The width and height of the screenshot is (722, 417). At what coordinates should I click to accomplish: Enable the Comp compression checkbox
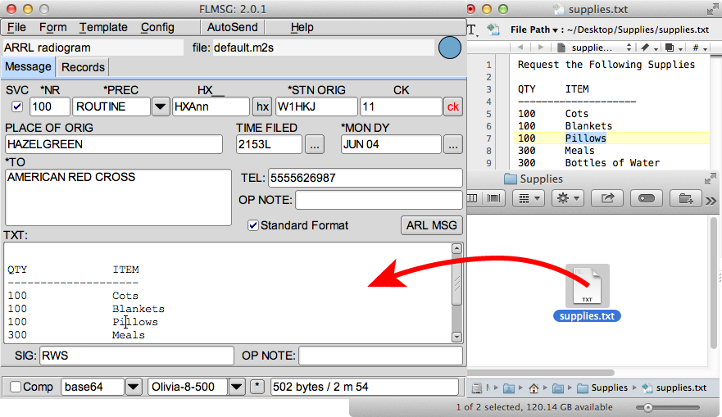[x=16, y=387]
